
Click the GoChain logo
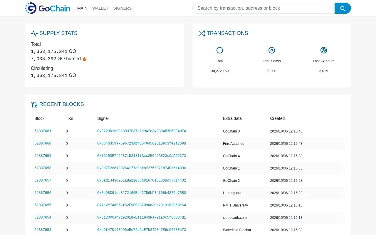coord(48,8)
